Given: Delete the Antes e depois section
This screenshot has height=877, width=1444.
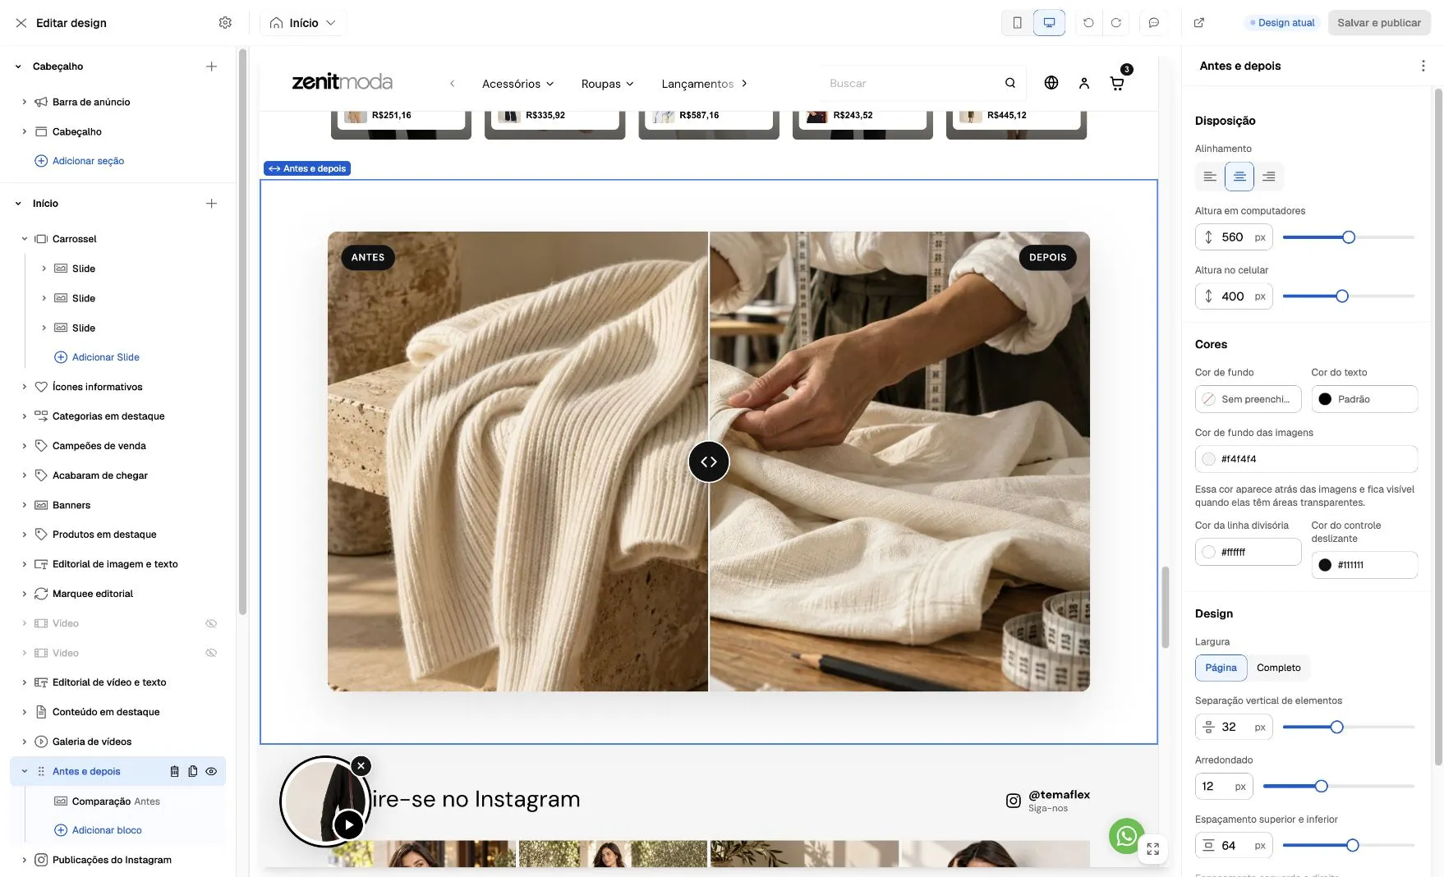Looking at the screenshot, I should [174, 771].
